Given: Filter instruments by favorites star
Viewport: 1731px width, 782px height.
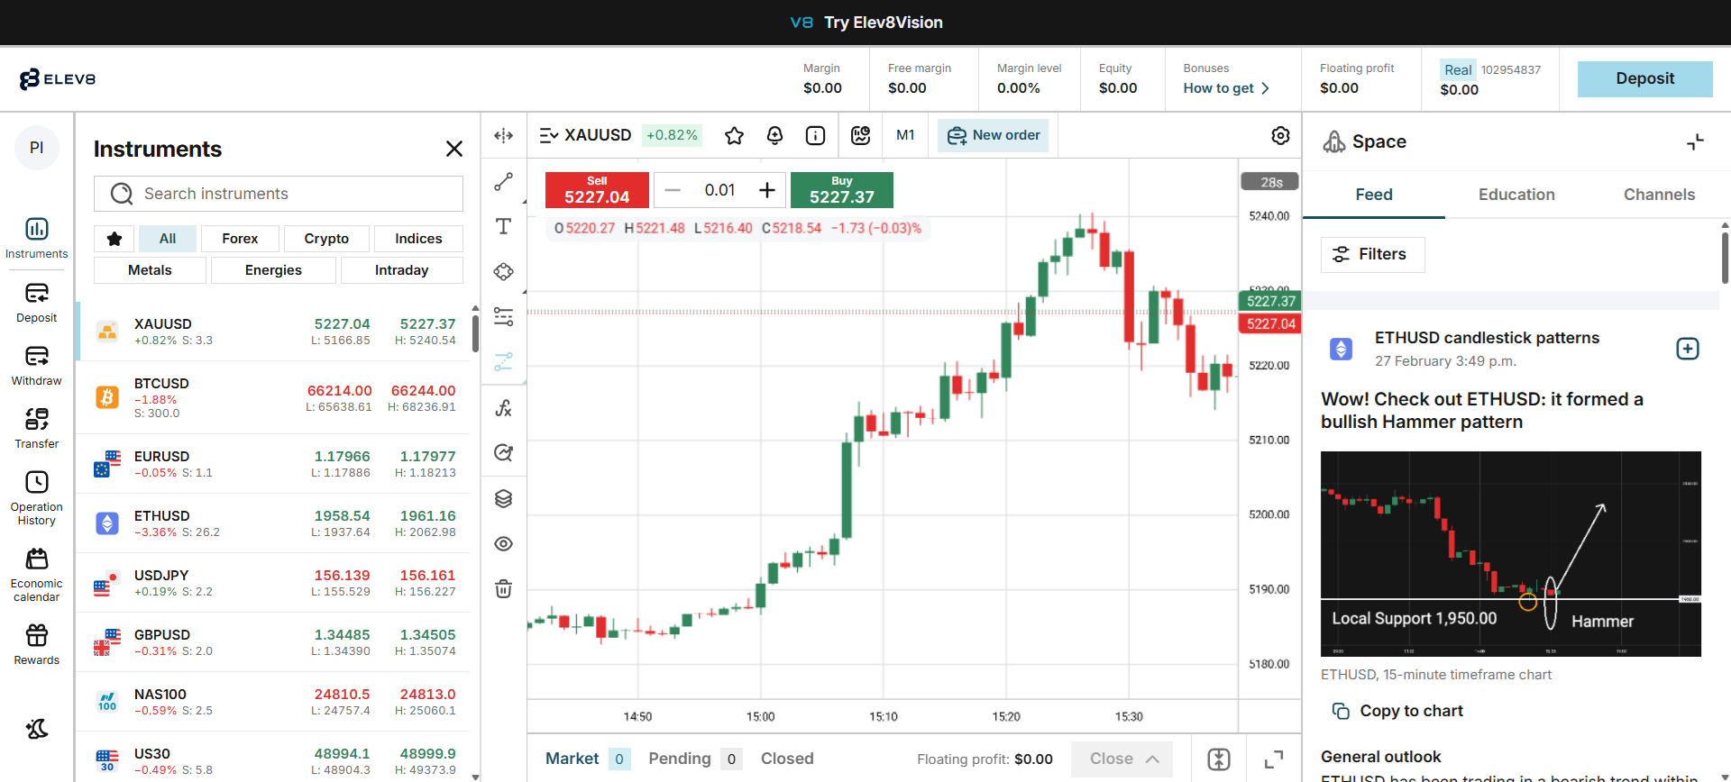Looking at the screenshot, I should 114,239.
